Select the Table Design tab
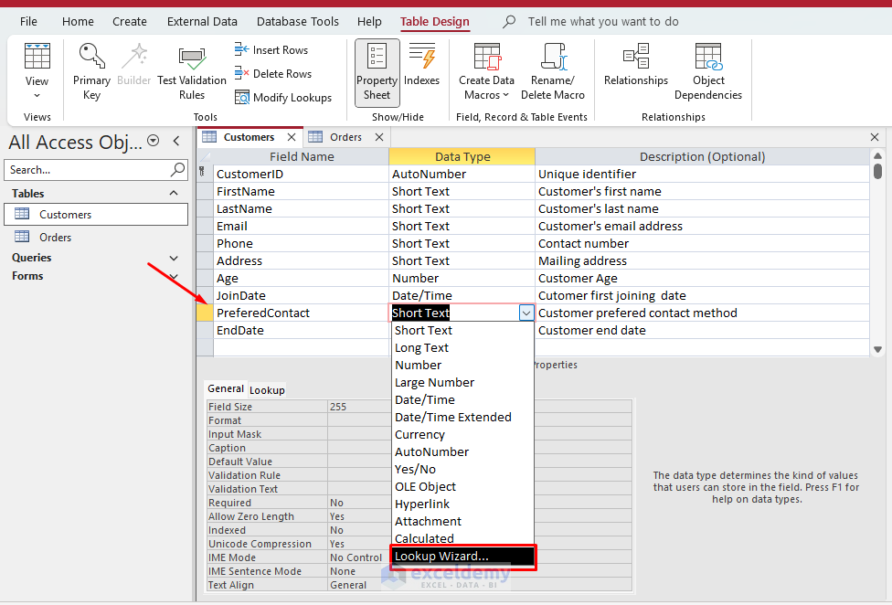The width and height of the screenshot is (892, 605). pyautogui.click(x=435, y=22)
